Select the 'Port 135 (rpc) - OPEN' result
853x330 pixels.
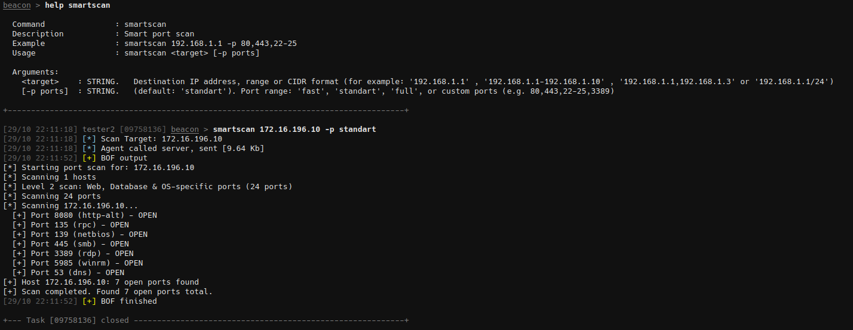(x=79, y=225)
